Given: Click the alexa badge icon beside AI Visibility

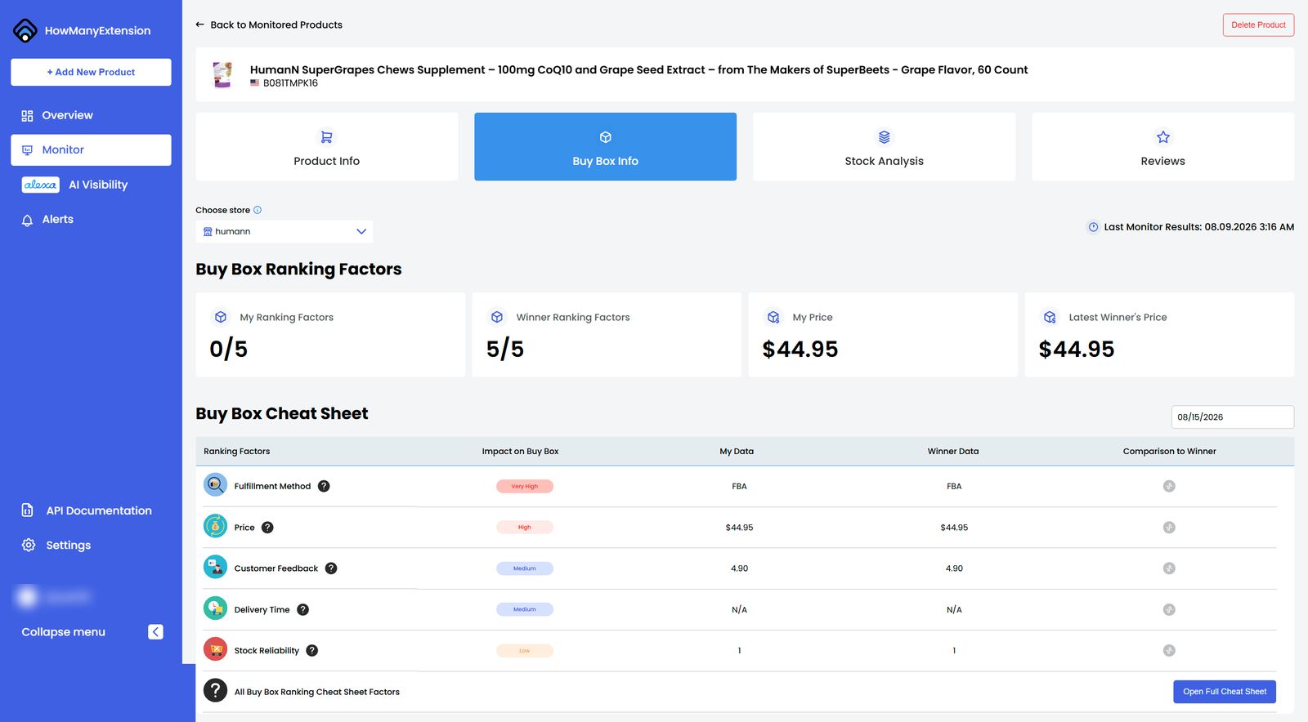Looking at the screenshot, I should 40,185.
